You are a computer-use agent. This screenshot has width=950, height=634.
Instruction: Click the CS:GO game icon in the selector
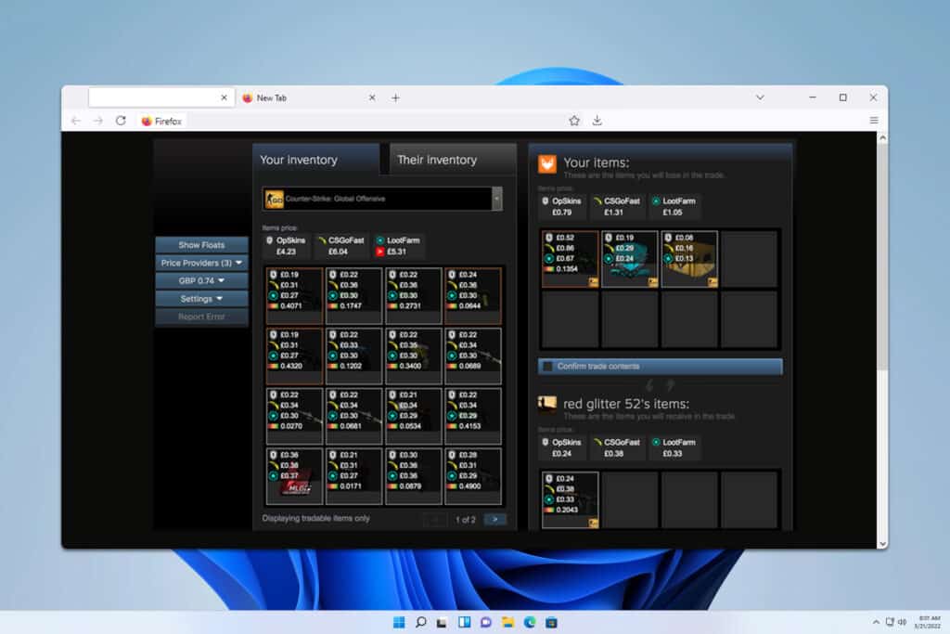[274, 199]
